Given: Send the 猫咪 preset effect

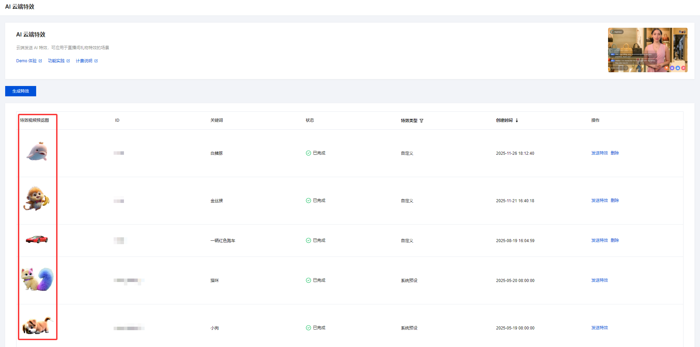Looking at the screenshot, I should click(599, 280).
